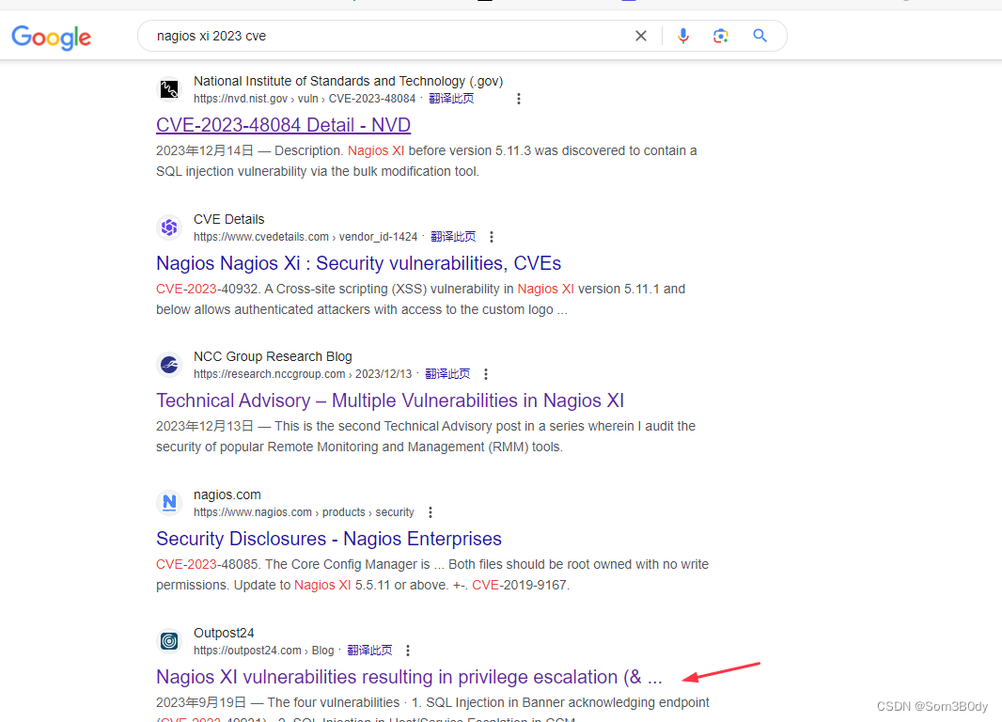Click the CVE Details site favicon
Image resolution: width=1002 pixels, height=722 pixels.
click(169, 227)
